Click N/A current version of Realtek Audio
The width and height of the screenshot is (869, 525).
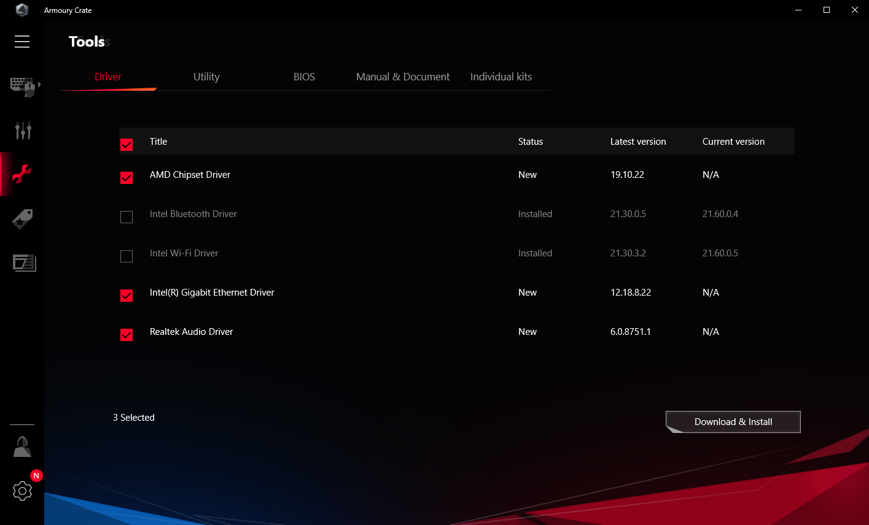click(x=711, y=332)
